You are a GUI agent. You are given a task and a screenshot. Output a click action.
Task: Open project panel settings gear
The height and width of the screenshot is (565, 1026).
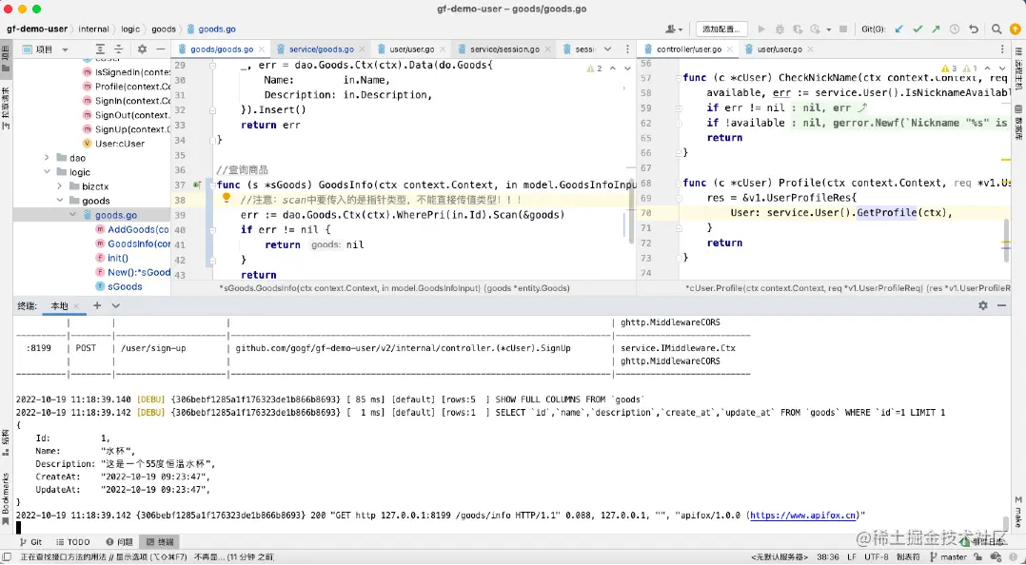[142, 49]
